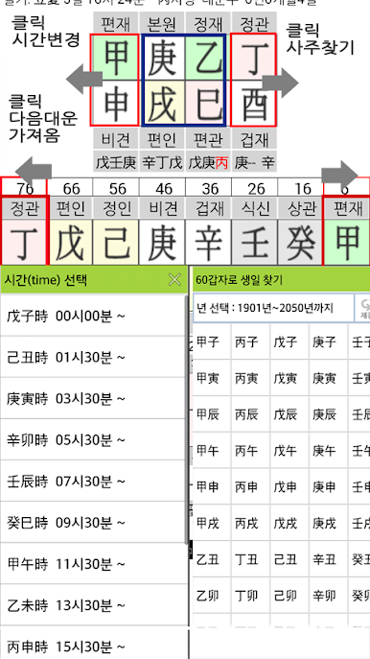Viewport: 370px width, 659px height.
Task: Pick 丁卯 in the 60갑자 grid
Action: [x=251, y=595]
